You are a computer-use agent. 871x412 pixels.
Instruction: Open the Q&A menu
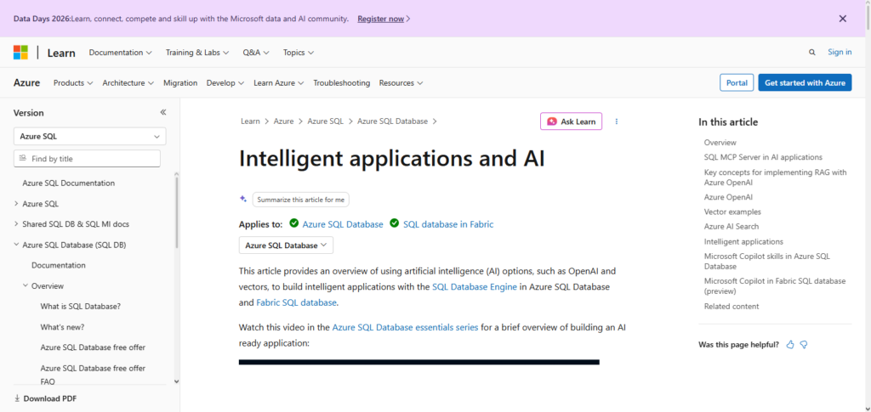pos(256,53)
